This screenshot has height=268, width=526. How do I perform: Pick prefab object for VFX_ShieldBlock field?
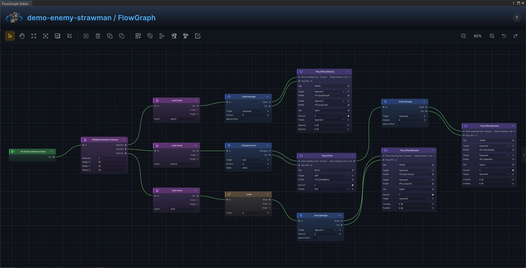click(353, 180)
